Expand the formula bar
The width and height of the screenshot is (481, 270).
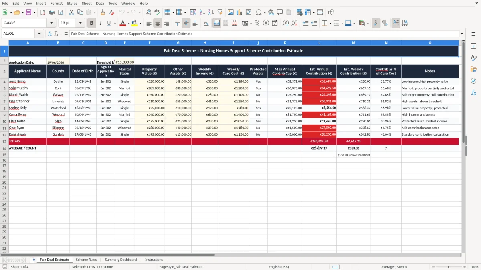coord(462,34)
